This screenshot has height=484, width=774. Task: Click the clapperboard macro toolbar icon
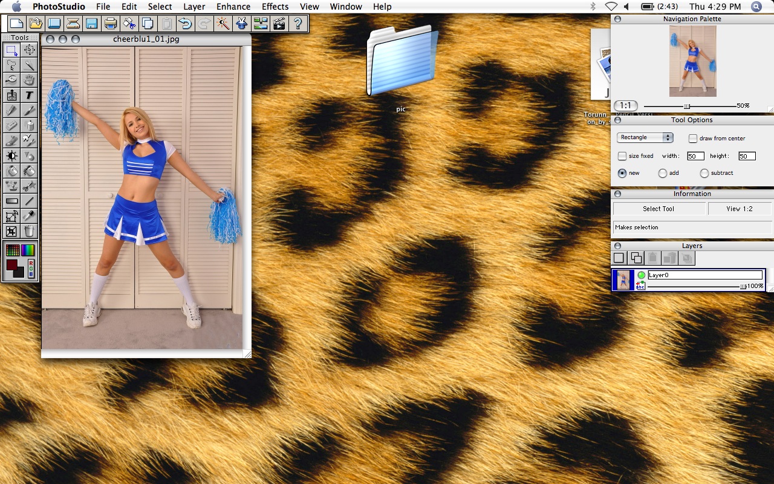[279, 24]
